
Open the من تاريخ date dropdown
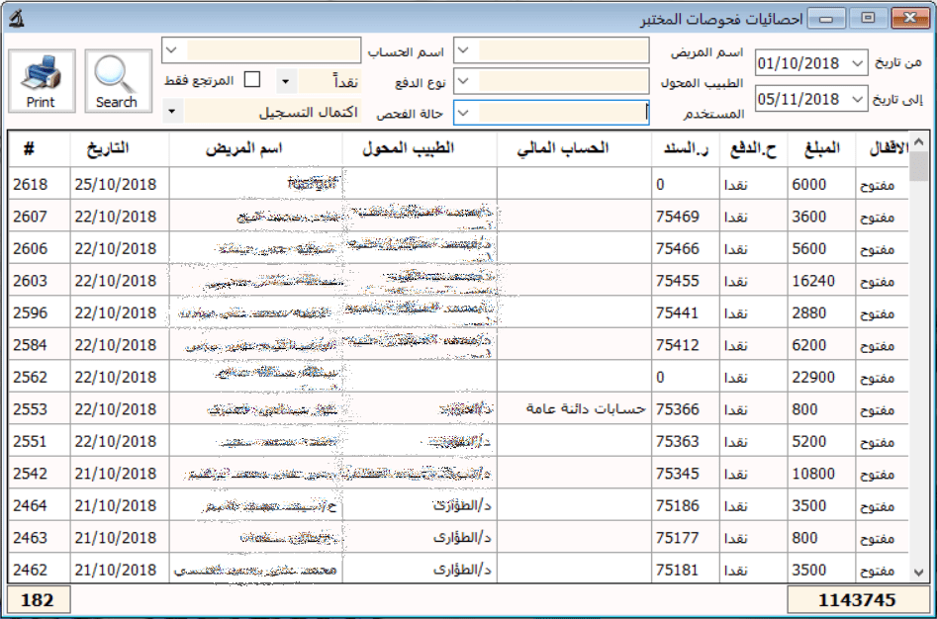857,64
